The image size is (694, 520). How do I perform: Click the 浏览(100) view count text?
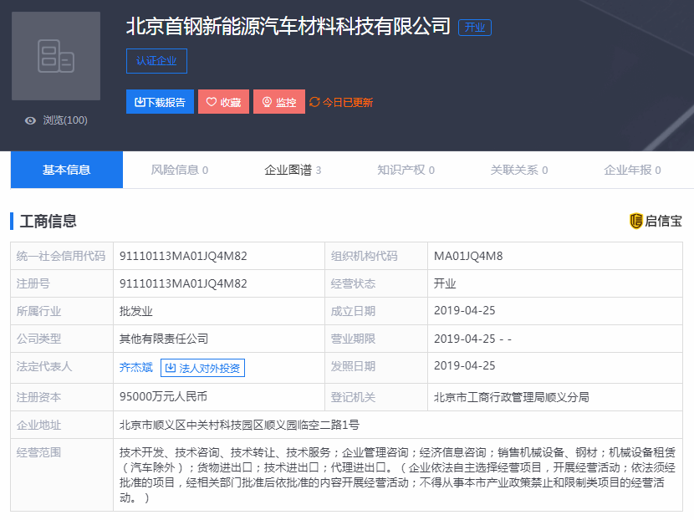65,120
